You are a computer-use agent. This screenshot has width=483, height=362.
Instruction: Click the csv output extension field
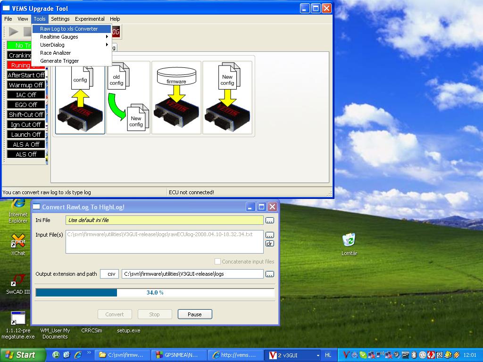pyautogui.click(x=109, y=274)
